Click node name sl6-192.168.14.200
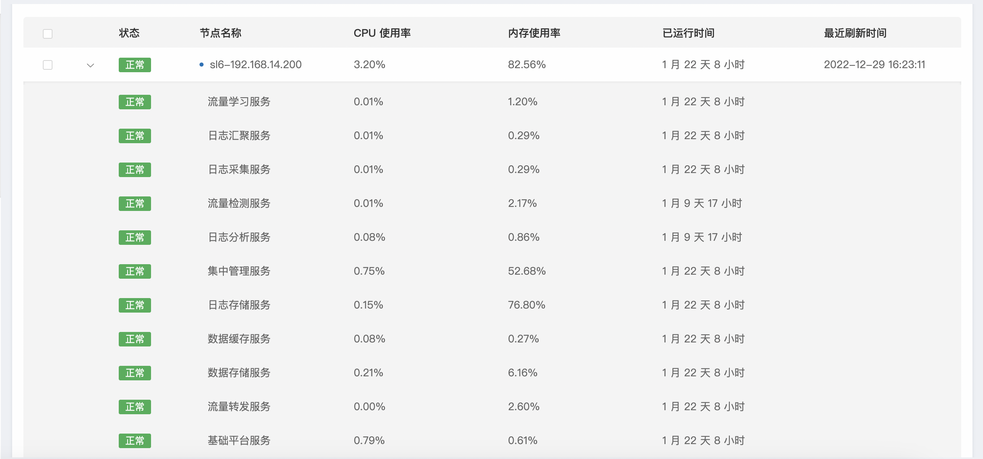Viewport: 983px width, 459px height. pyautogui.click(x=255, y=65)
